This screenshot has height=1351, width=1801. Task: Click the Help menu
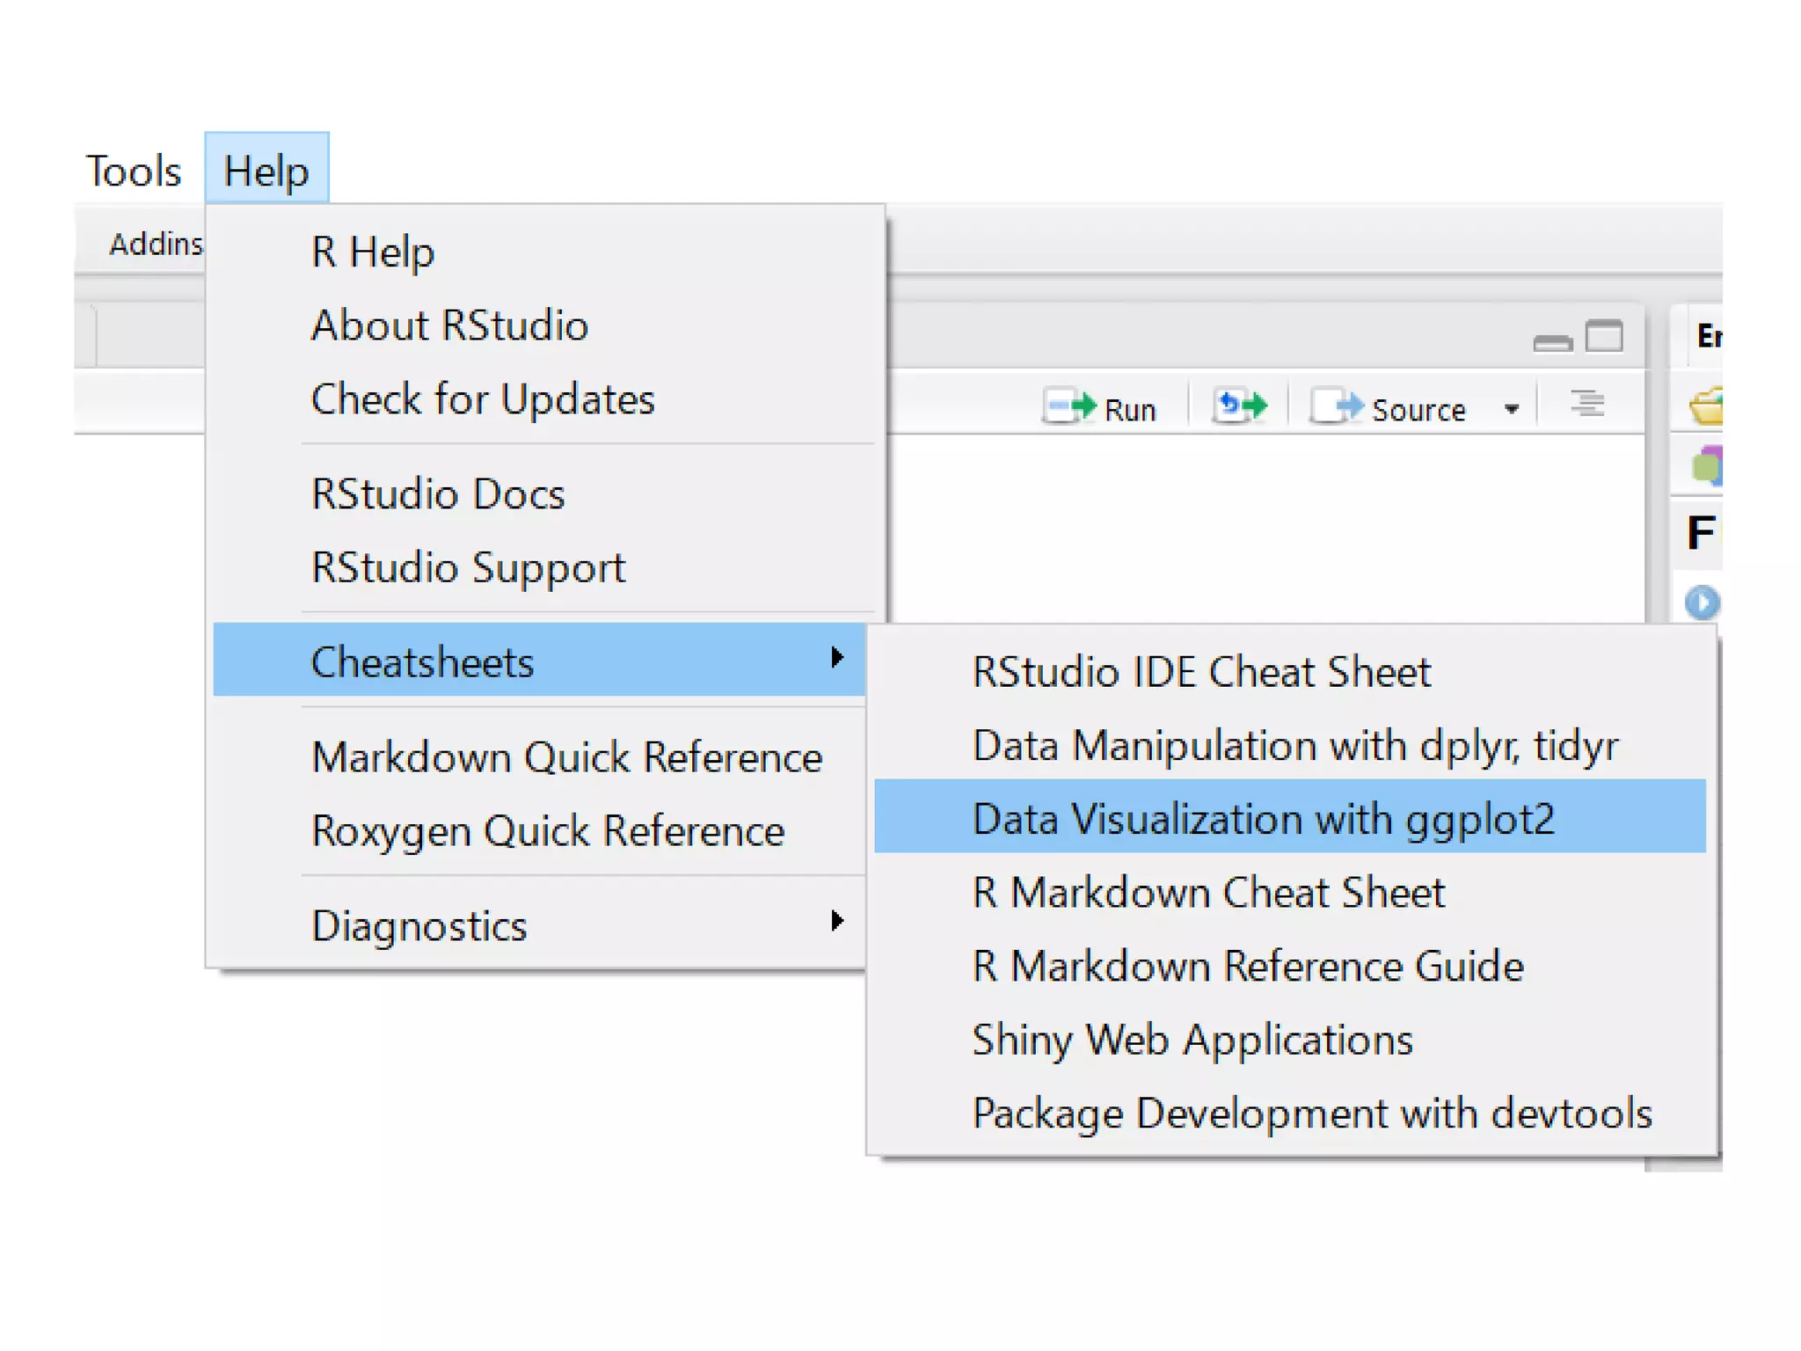point(266,171)
